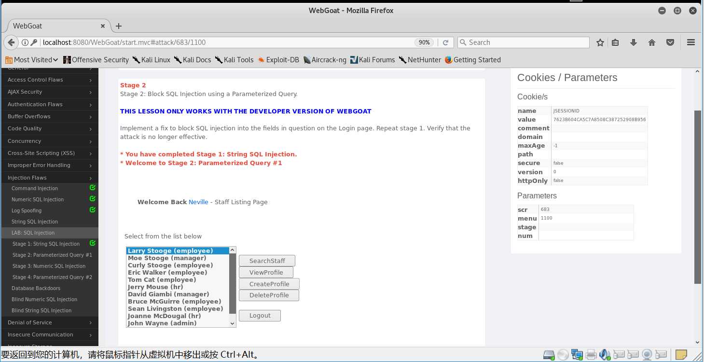The width and height of the screenshot is (704, 362).
Task: Open the Database Backdoors lesson
Action: point(36,288)
